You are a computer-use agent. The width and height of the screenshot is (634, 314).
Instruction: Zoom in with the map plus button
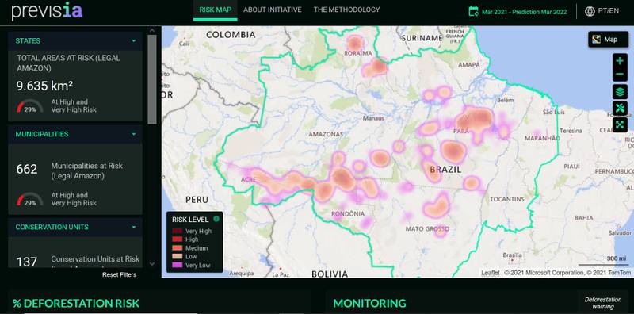coord(620,61)
